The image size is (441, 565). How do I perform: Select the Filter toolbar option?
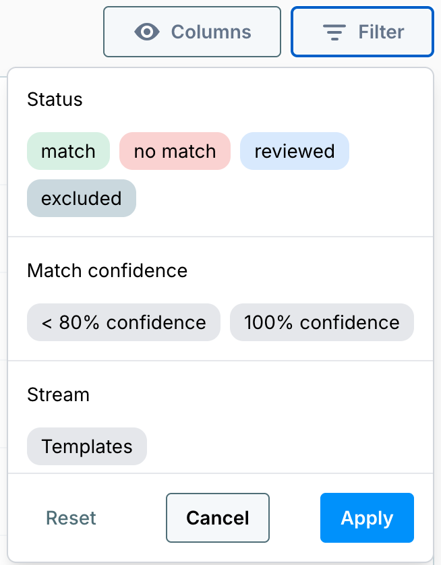[362, 31]
